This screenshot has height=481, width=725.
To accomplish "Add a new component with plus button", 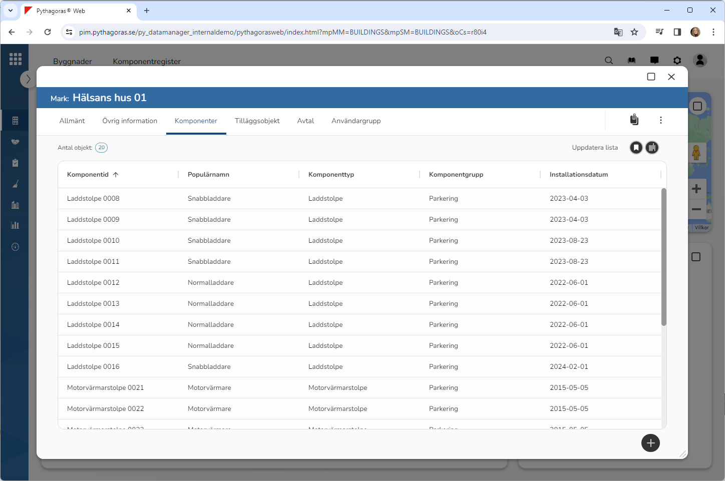I will point(650,443).
